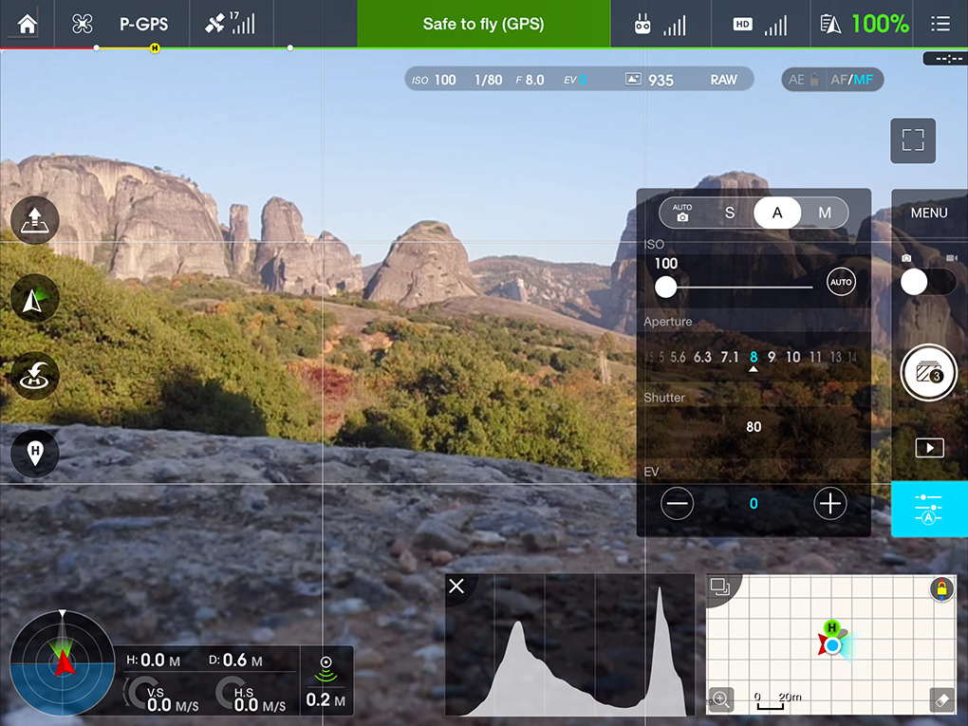Screen dimensions: 968x726
Task: Select AUTO camera exposure mode
Action: [x=682, y=213]
